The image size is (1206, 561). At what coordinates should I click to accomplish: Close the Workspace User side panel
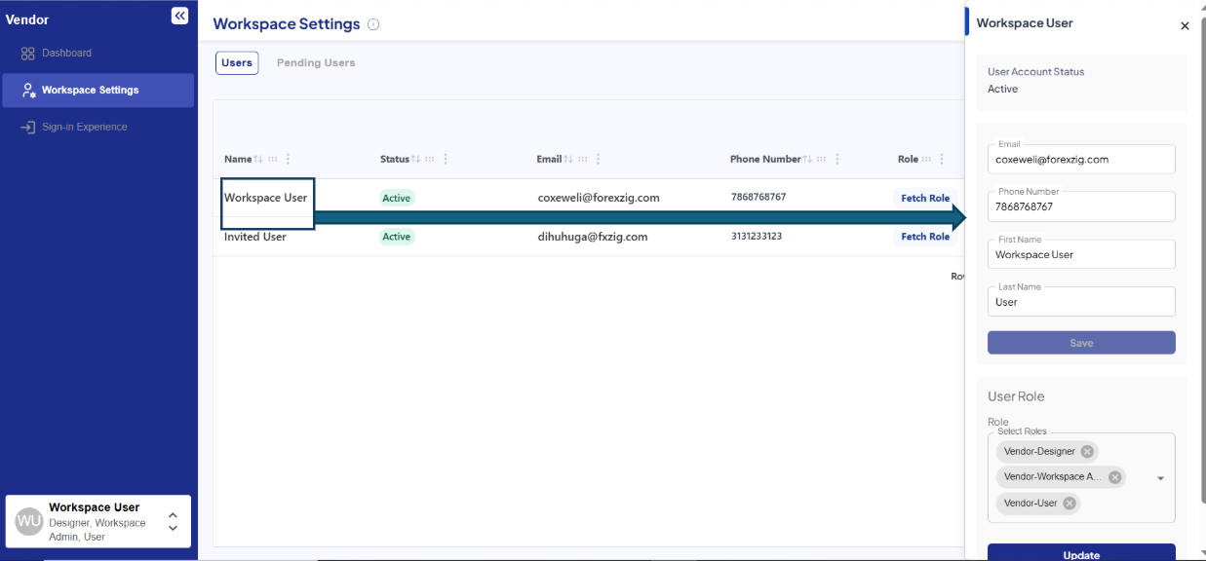tap(1185, 26)
